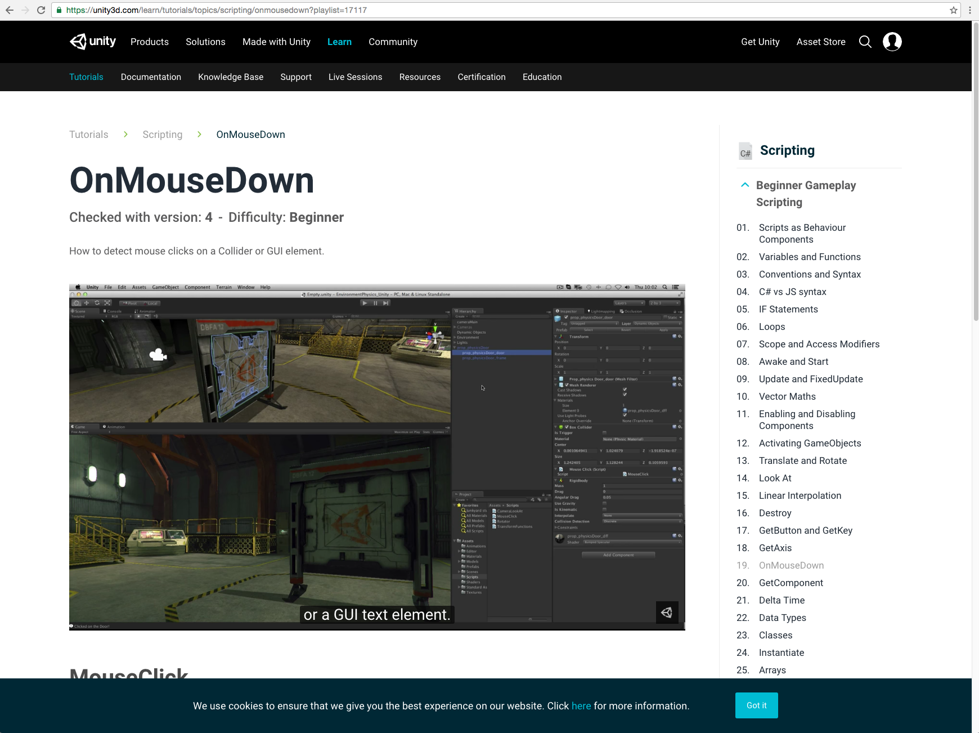Screen dimensions: 979x733
Task: Open lesson Instantiate
Action: pyautogui.click(x=782, y=652)
